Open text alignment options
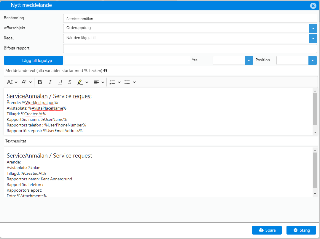The image size is (320, 239). [99, 82]
